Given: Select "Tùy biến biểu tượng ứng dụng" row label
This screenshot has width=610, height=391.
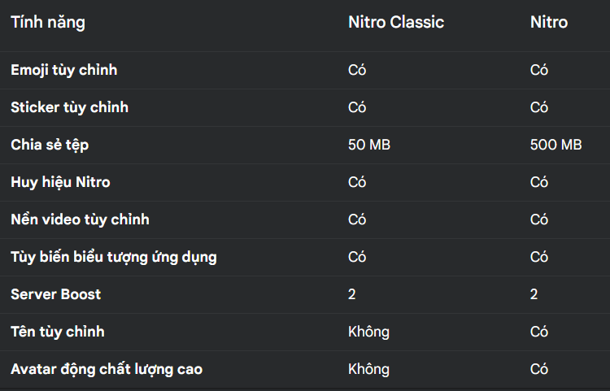Looking at the screenshot, I should pos(113,257).
